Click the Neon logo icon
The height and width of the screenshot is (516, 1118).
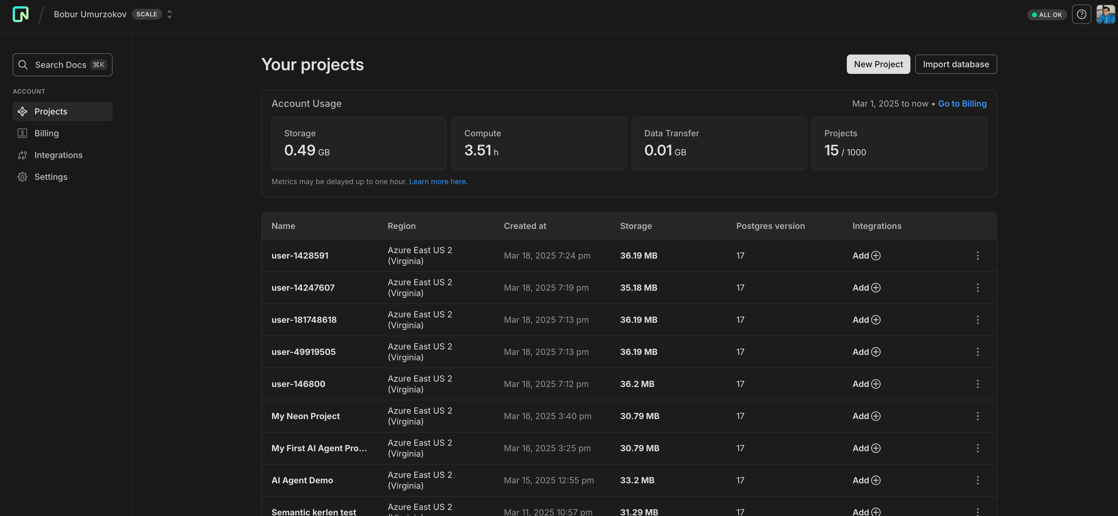20,14
